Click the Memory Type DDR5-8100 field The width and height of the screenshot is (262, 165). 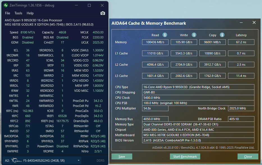coord(198,124)
